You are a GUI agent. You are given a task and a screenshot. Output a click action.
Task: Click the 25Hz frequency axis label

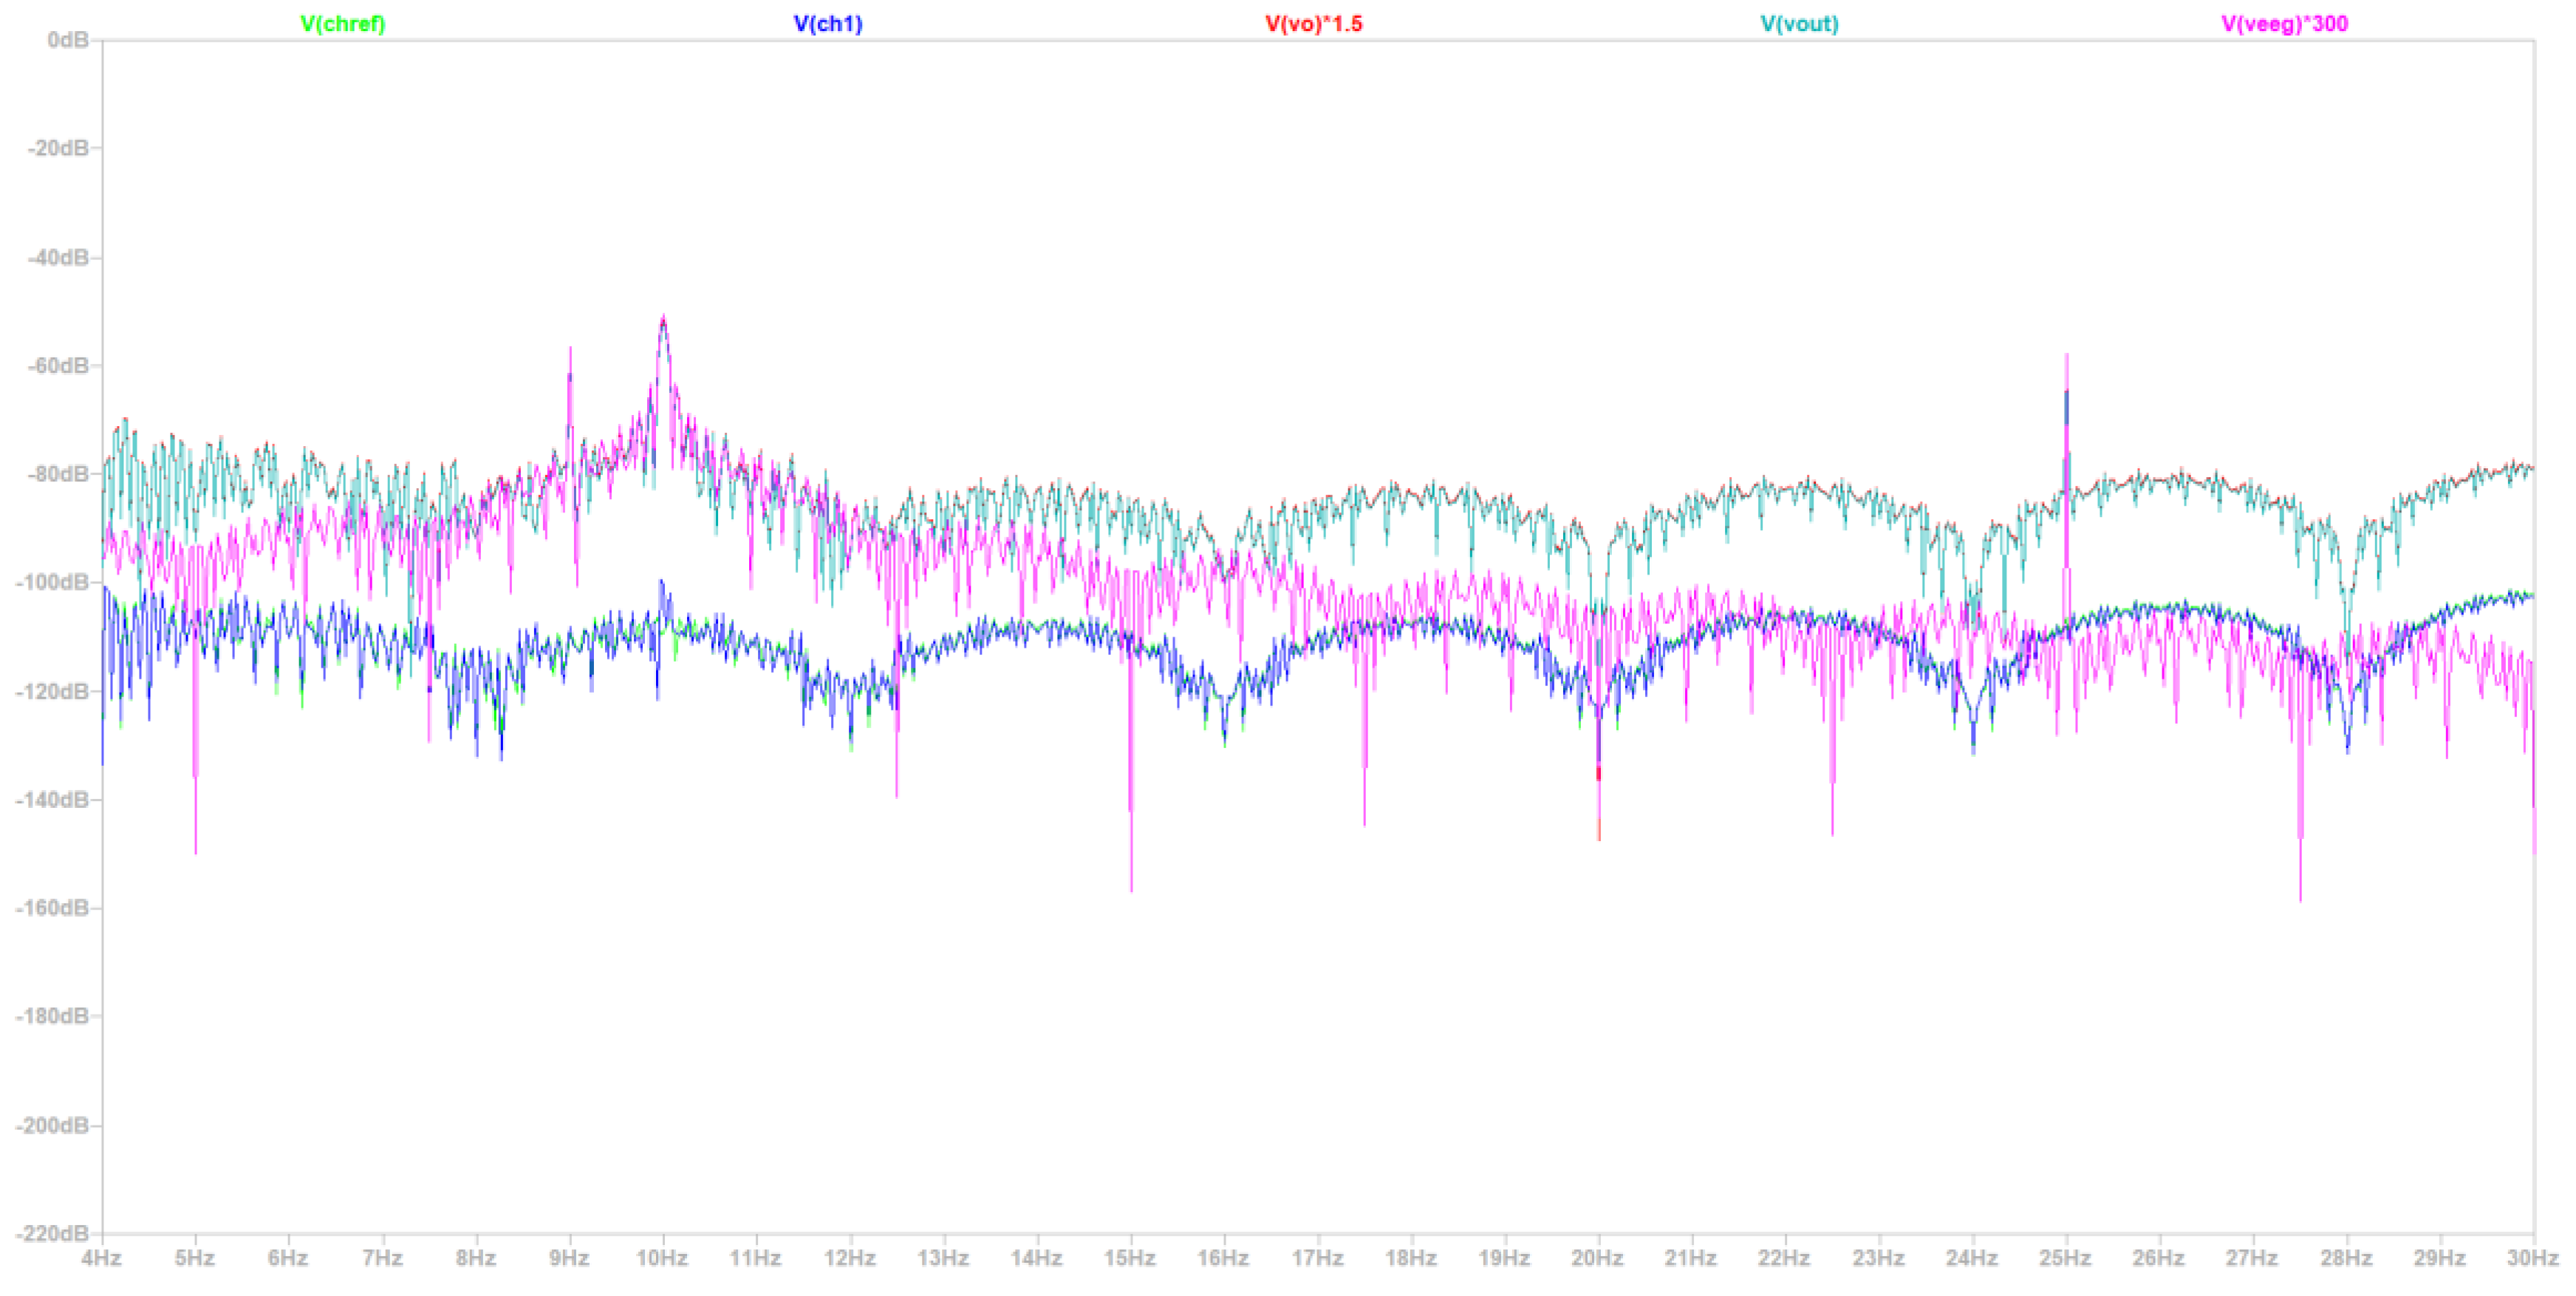2065,1258
